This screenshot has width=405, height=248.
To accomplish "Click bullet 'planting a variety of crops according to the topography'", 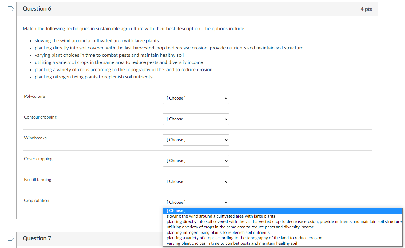I will coord(124,70).
